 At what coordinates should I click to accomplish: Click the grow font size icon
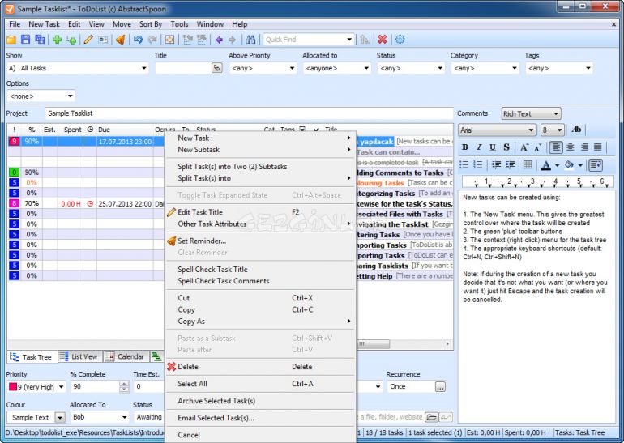point(524,147)
